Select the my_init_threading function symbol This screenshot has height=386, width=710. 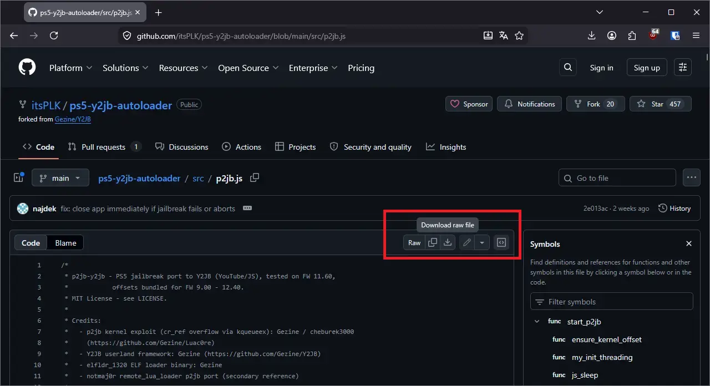tap(602, 357)
